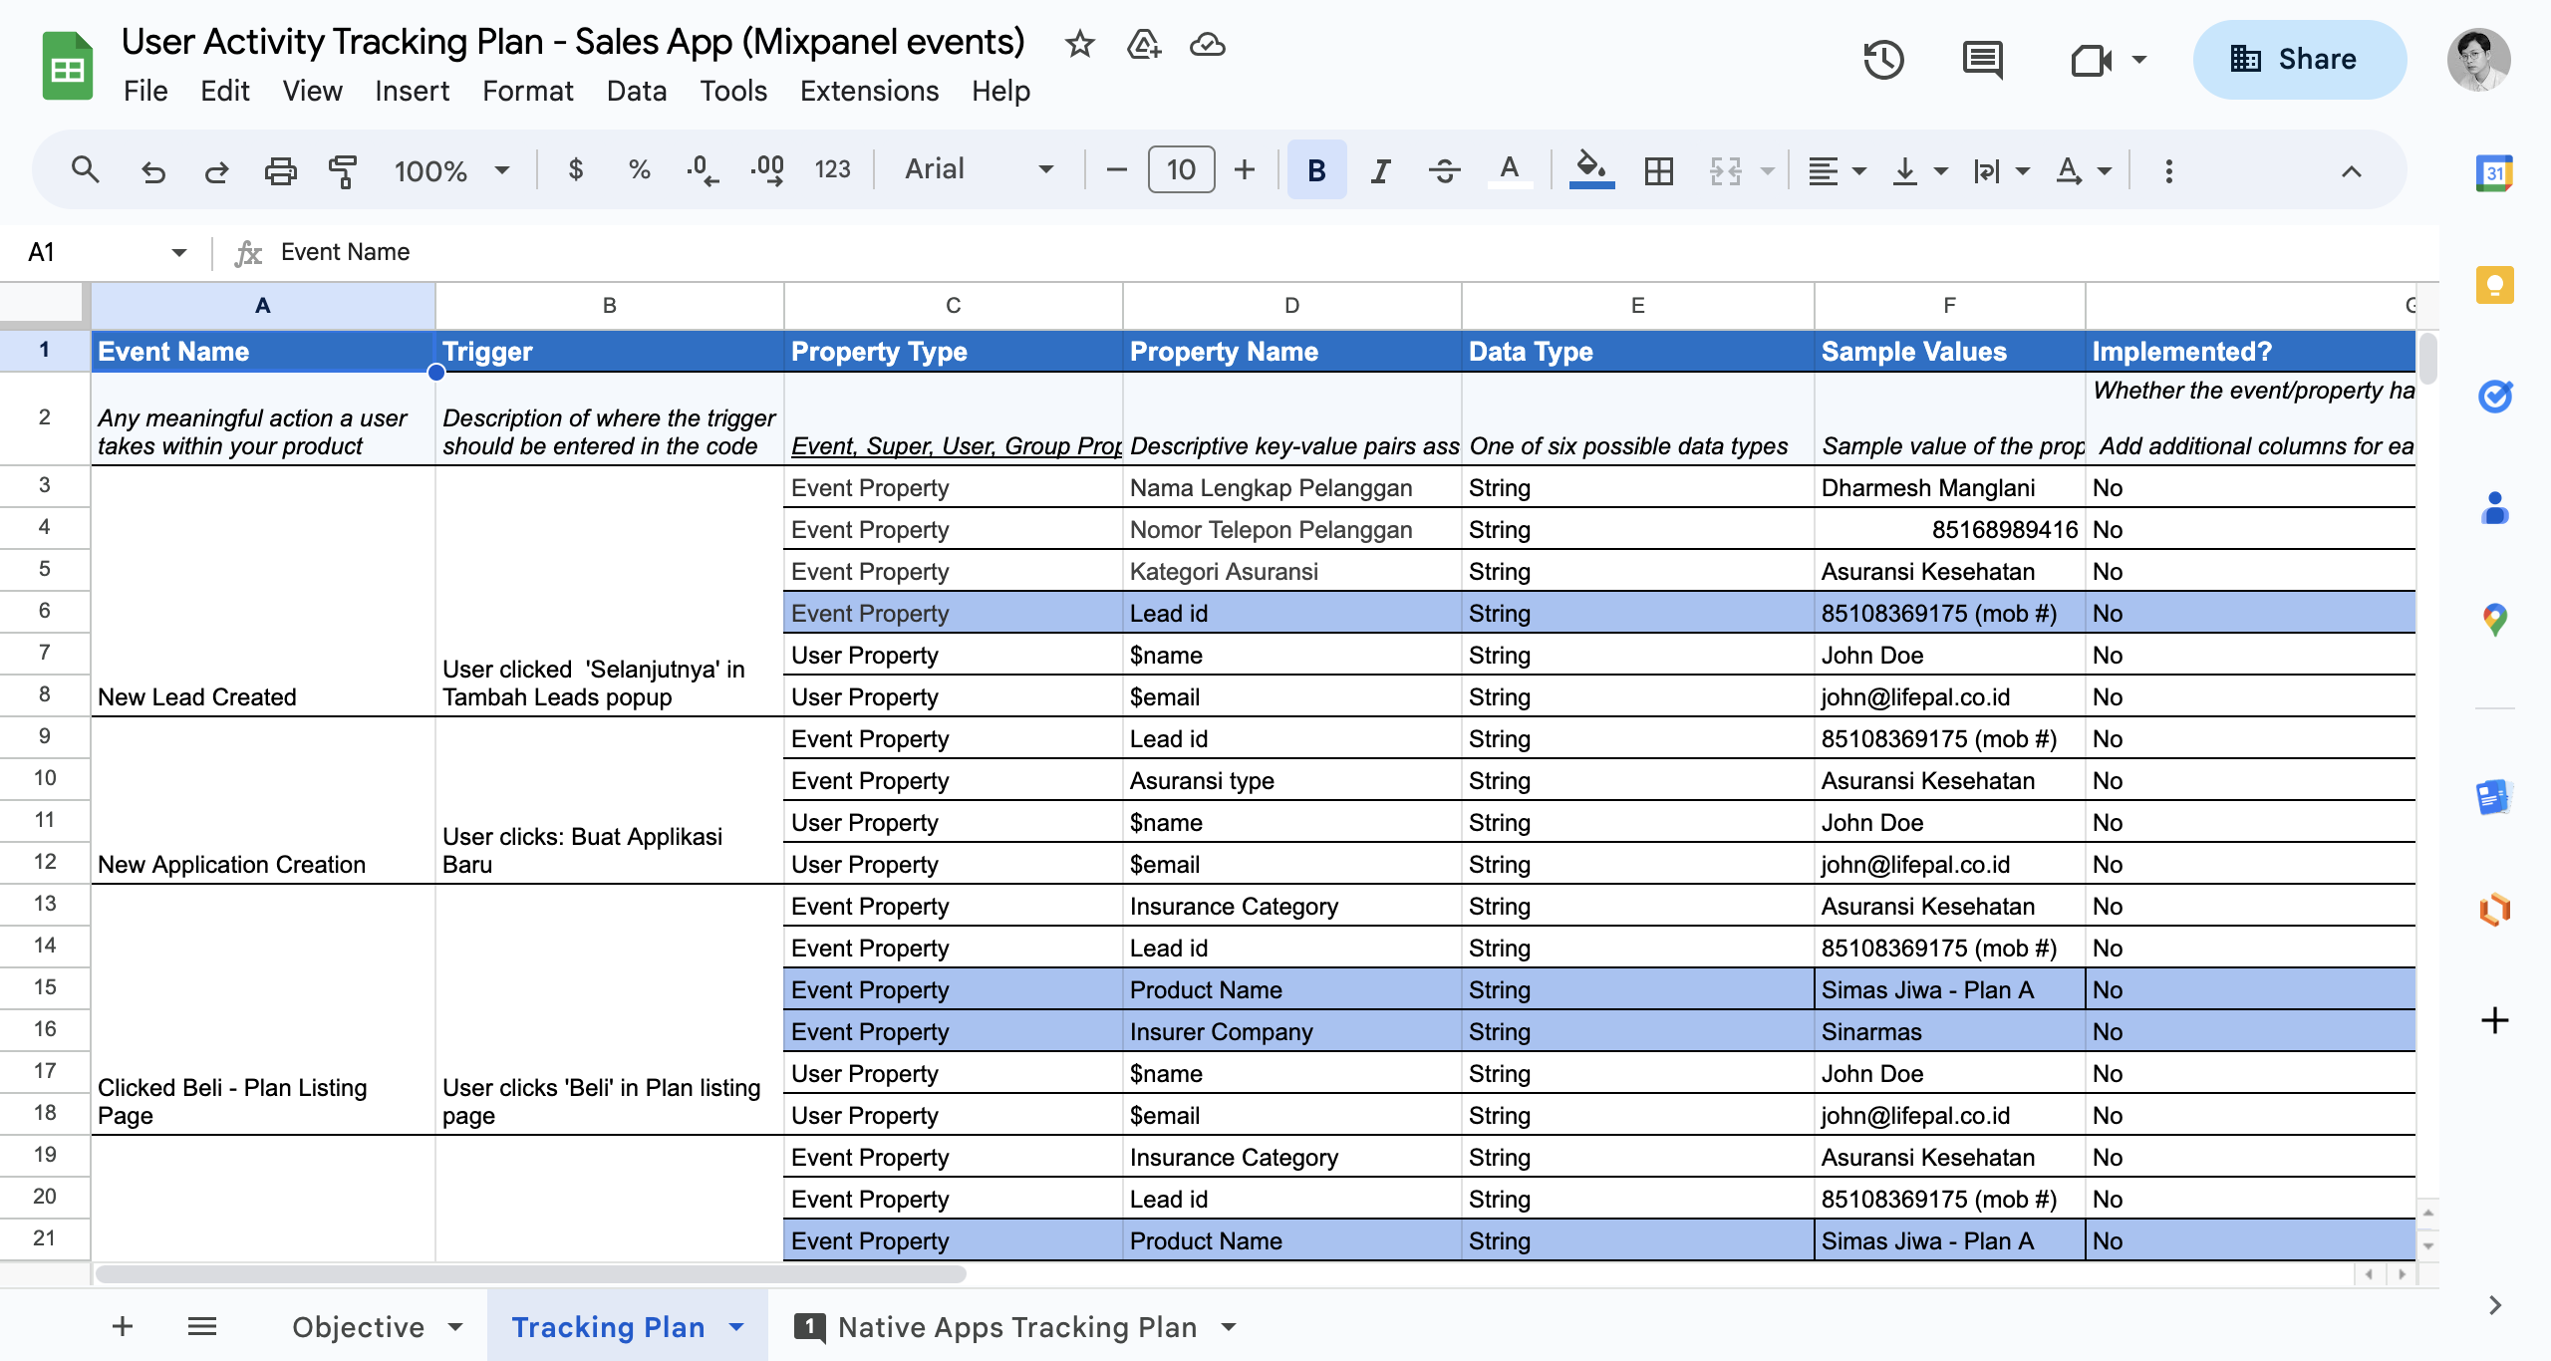Open version history clock icon

(1883, 60)
